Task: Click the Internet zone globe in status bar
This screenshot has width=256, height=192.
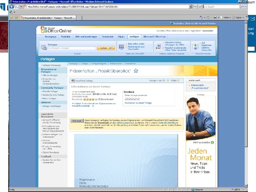Action: (193, 190)
